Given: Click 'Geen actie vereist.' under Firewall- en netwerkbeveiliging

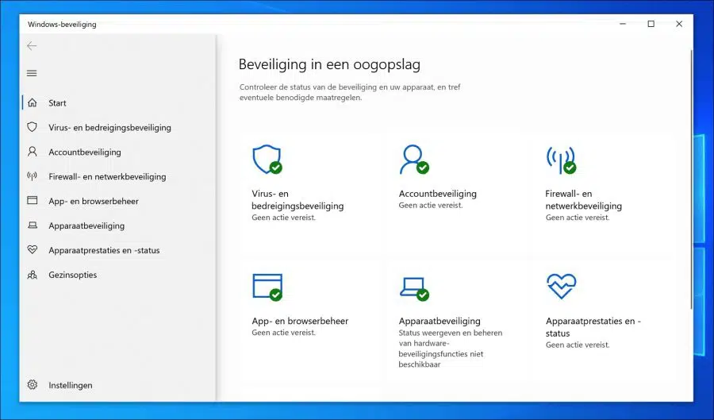Looking at the screenshot, I should [x=578, y=218].
